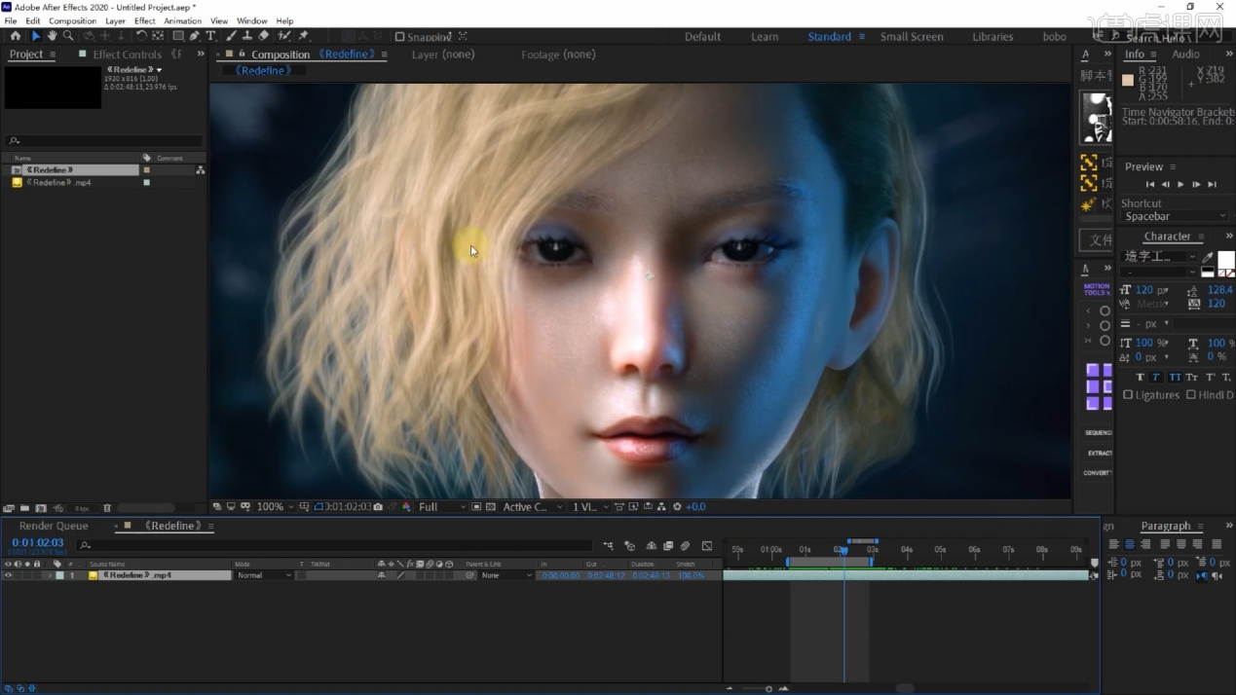Viewport: 1236px width, 695px height.
Task: Open the viewer magnification 100% dropdown
Action: [276, 507]
